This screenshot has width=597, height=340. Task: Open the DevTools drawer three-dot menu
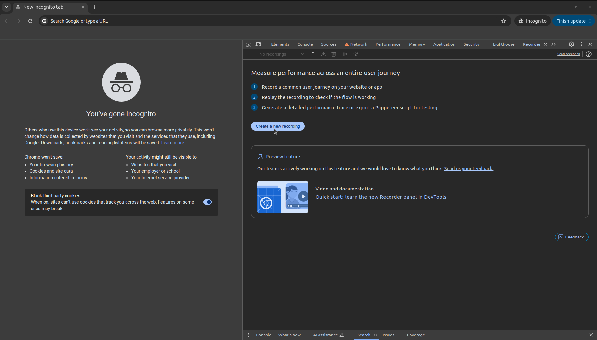click(248, 335)
